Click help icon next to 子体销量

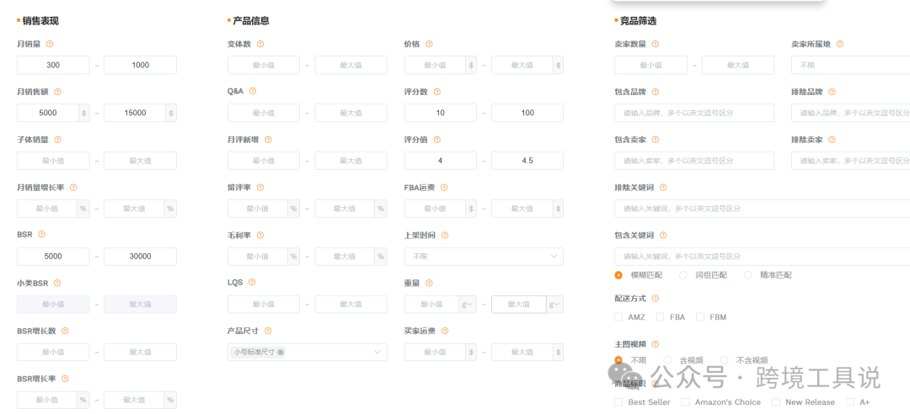(57, 140)
